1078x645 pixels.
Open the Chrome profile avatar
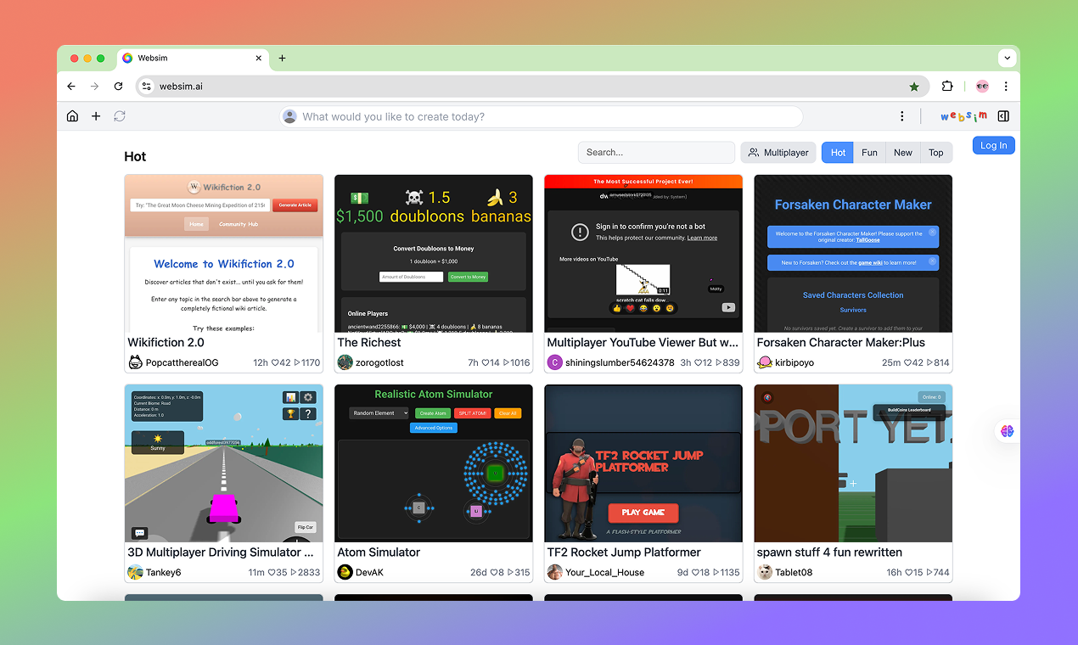[x=982, y=87]
